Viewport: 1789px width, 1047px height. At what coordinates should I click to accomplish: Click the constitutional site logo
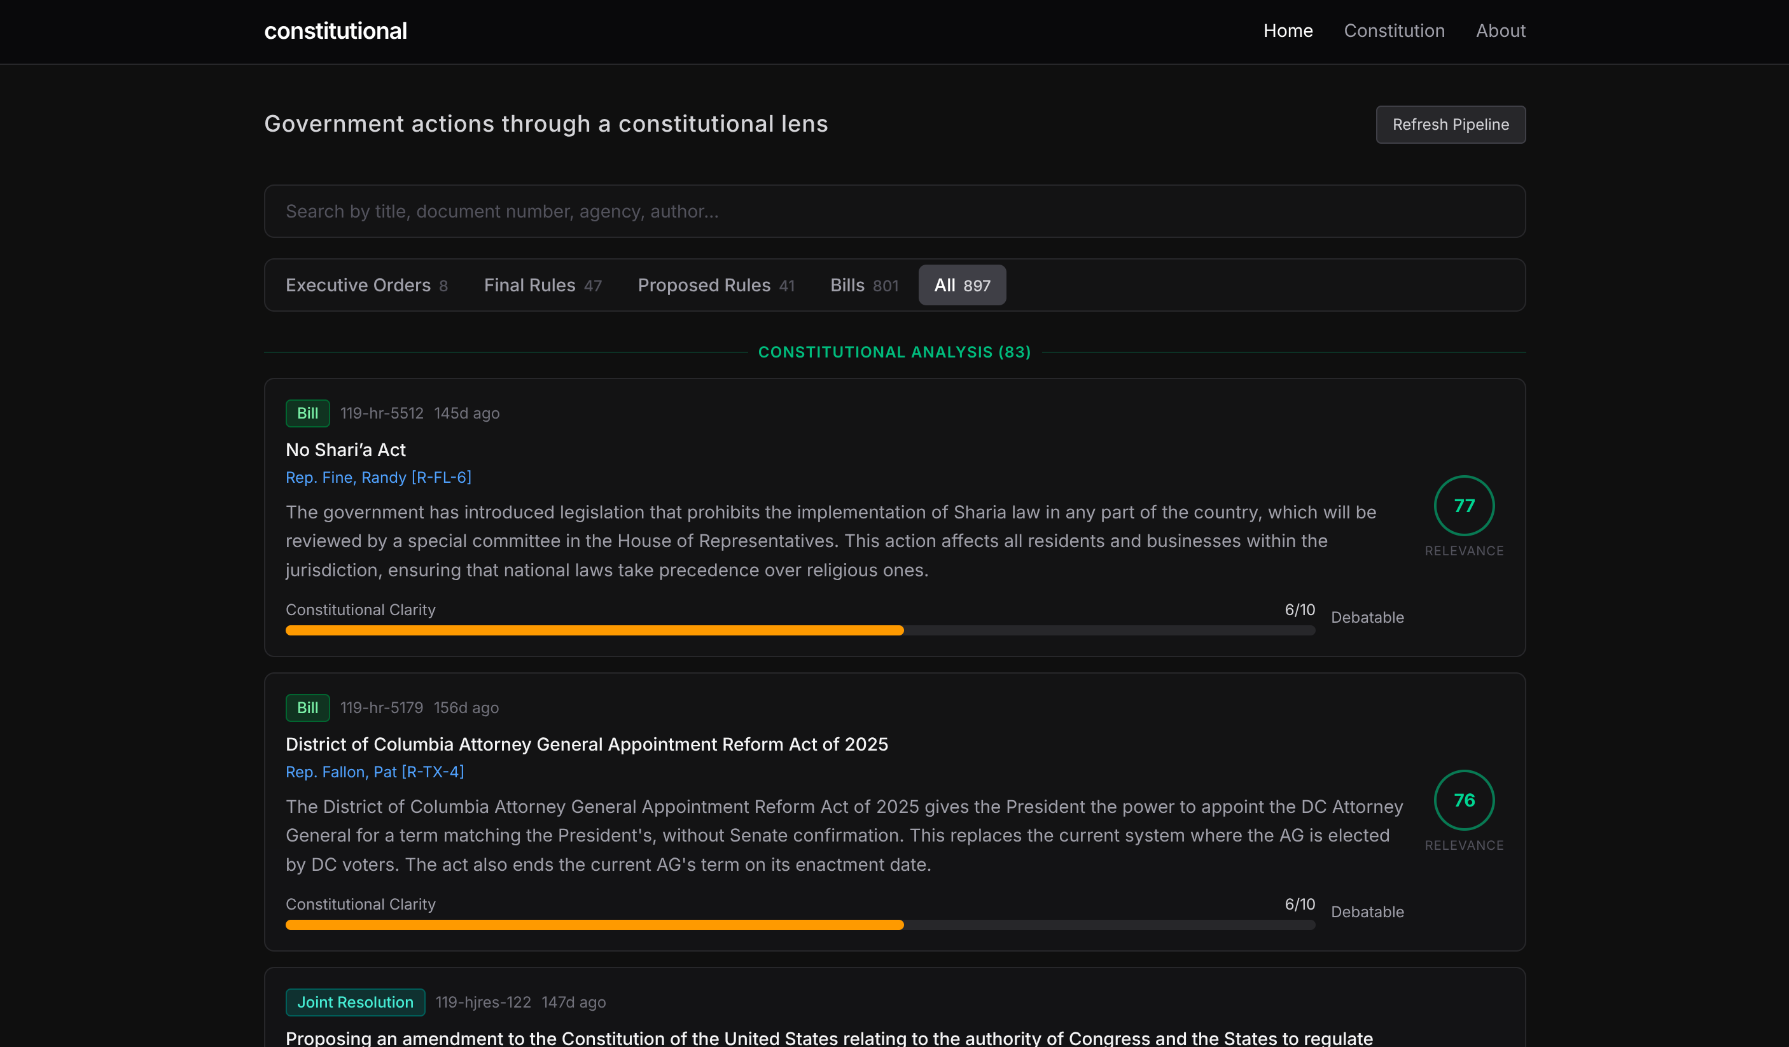click(x=335, y=31)
